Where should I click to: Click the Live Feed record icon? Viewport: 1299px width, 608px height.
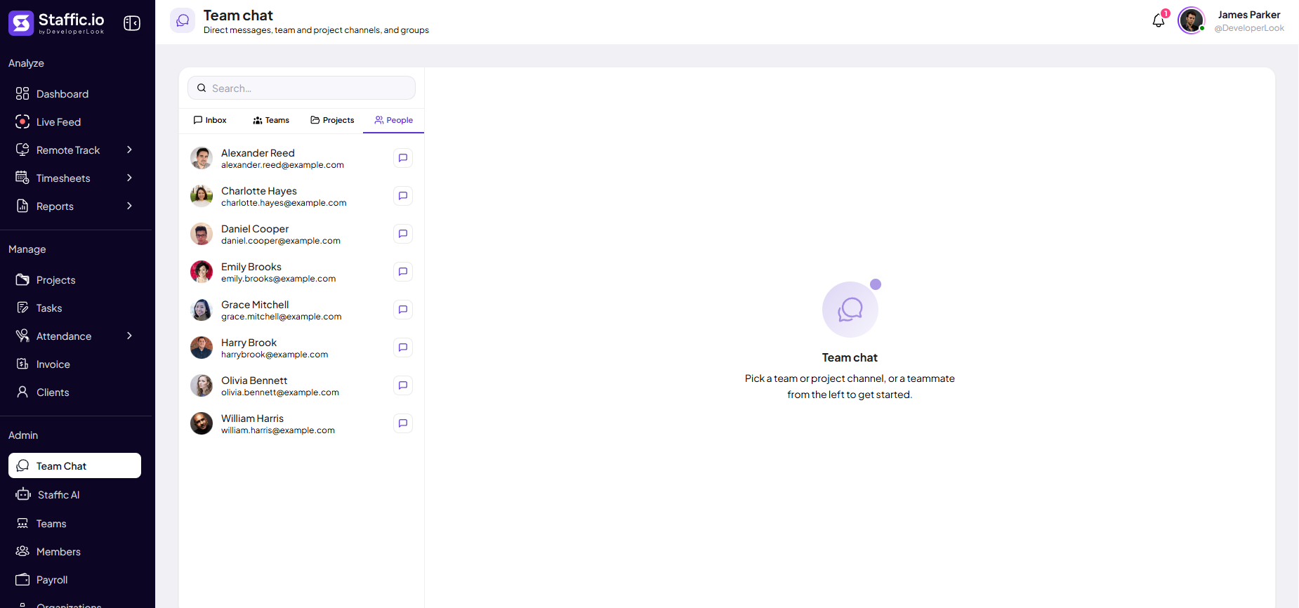tap(22, 121)
